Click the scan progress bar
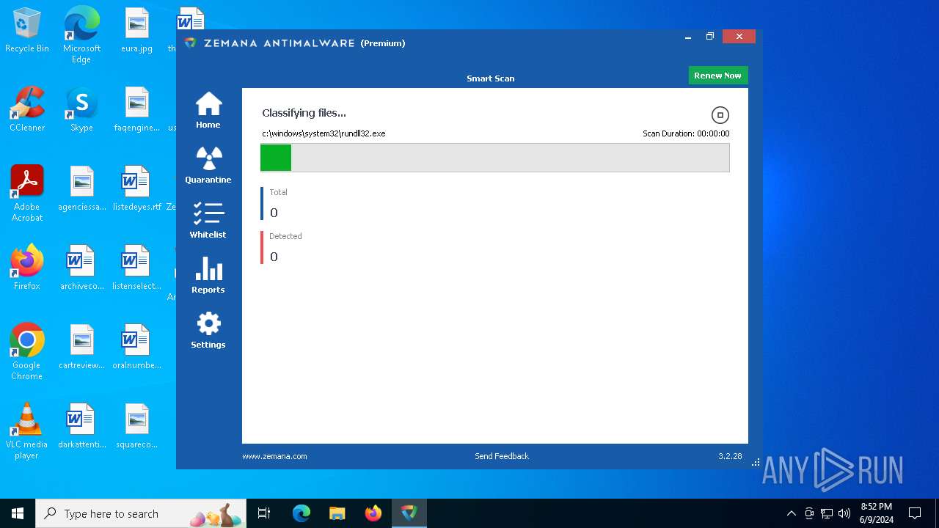This screenshot has width=939, height=528. coord(495,158)
